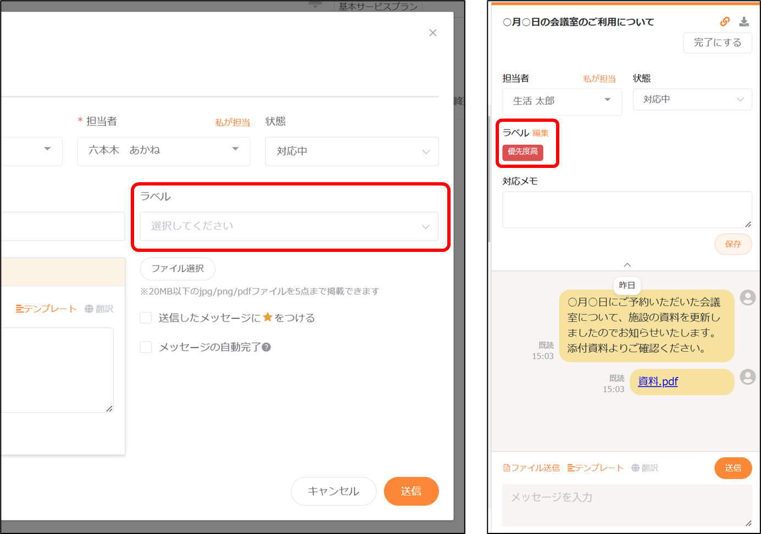
Task: Save the 対応メモ with the 保存 button
Action: point(733,244)
